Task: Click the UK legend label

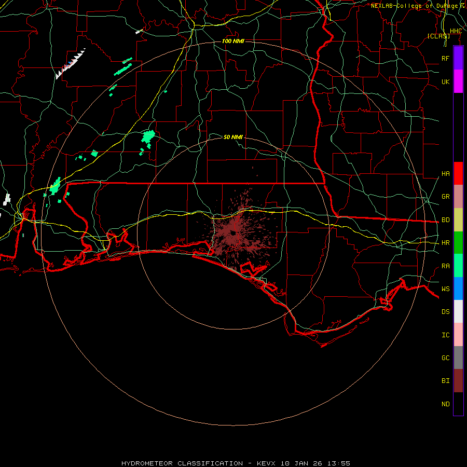Action: pos(445,81)
